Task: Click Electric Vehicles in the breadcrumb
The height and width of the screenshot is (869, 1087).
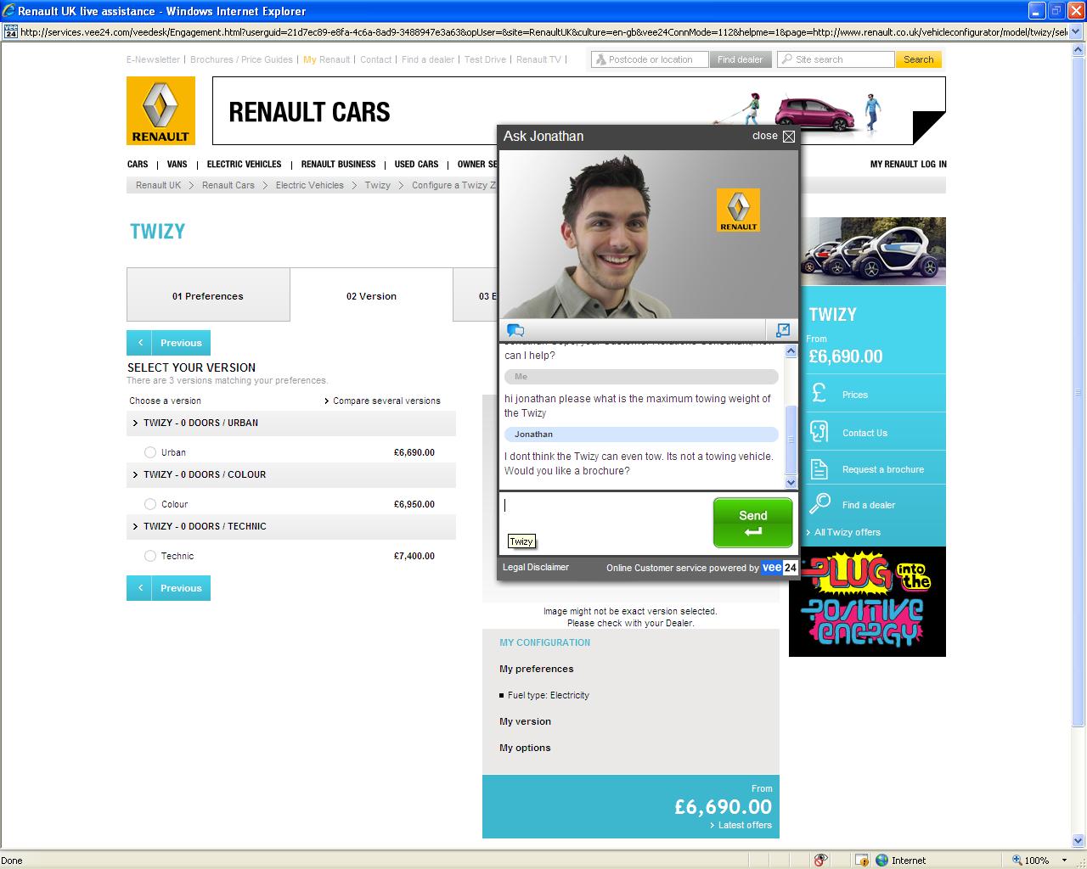Action: point(309,185)
